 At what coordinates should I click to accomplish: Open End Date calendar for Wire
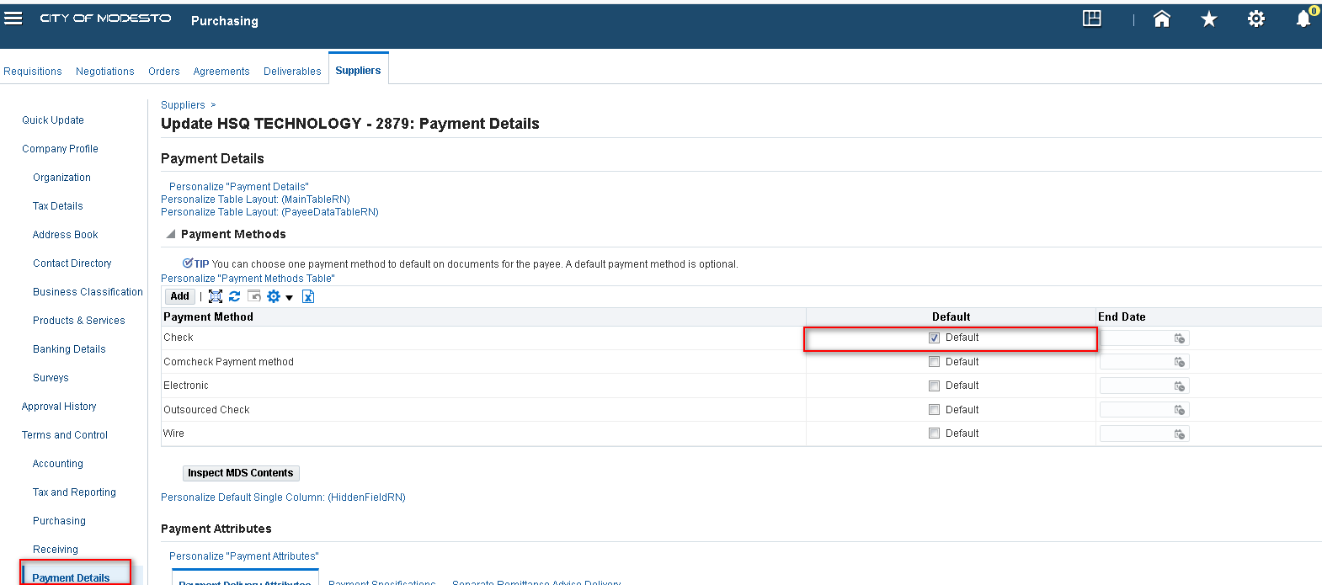[x=1180, y=434]
